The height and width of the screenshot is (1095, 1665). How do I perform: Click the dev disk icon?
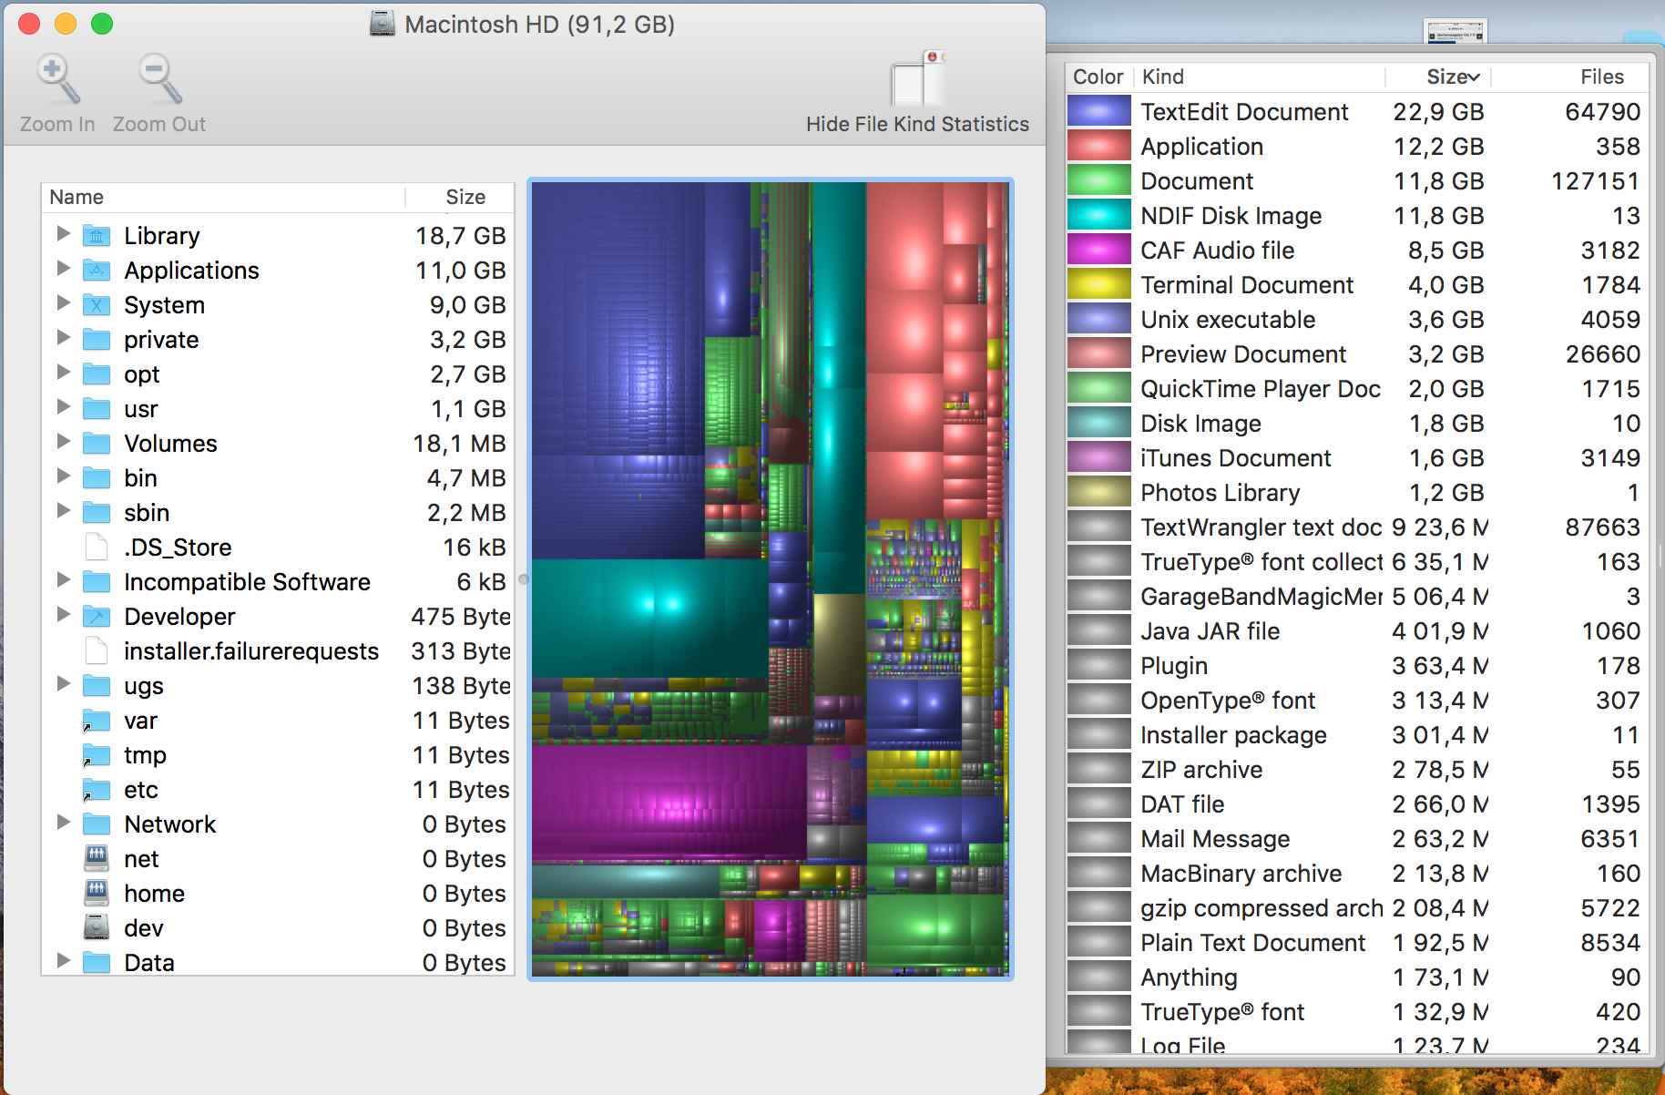coord(97,928)
